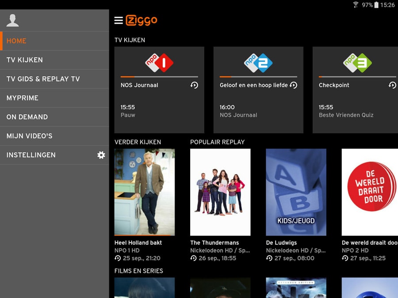Click the 16:00 start time
This screenshot has width=398, height=298.
(227, 107)
